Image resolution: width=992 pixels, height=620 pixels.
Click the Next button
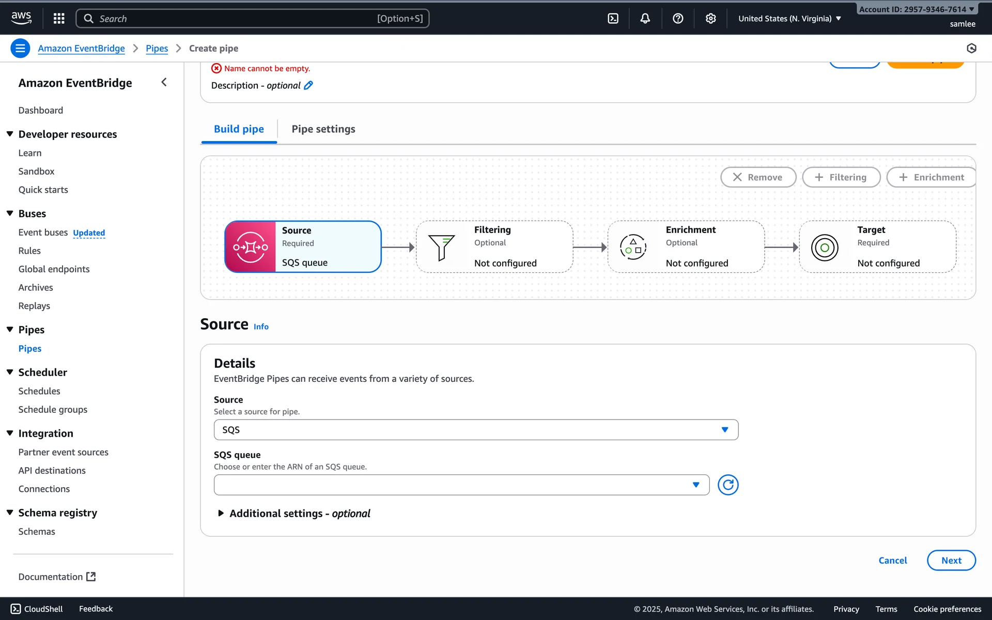point(951,560)
